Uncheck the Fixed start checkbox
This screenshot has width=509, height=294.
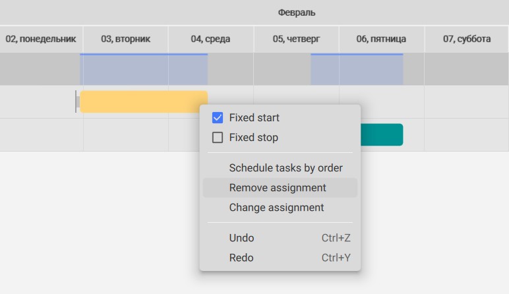click(x=218, y=117)
